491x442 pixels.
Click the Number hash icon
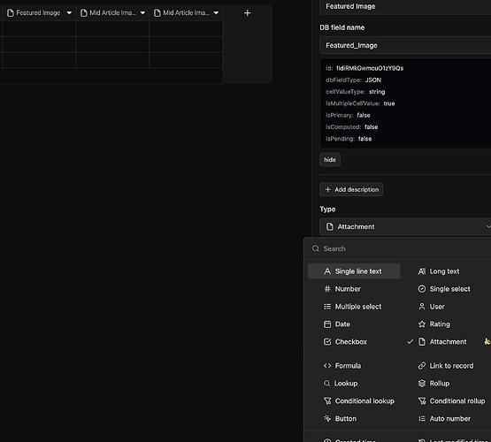(x=327, y=289)
